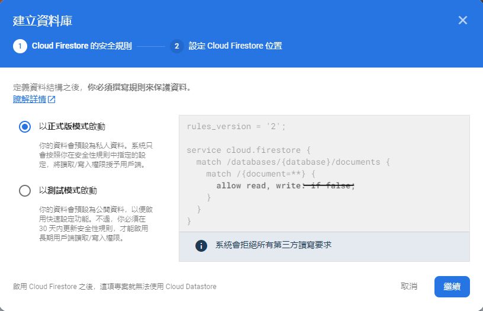Click the info icon in the notice bar

(x=201, y=246)
